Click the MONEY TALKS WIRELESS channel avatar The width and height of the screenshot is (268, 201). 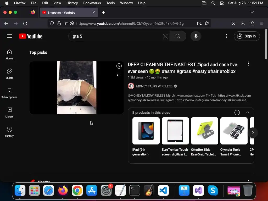tap(131, 86)
